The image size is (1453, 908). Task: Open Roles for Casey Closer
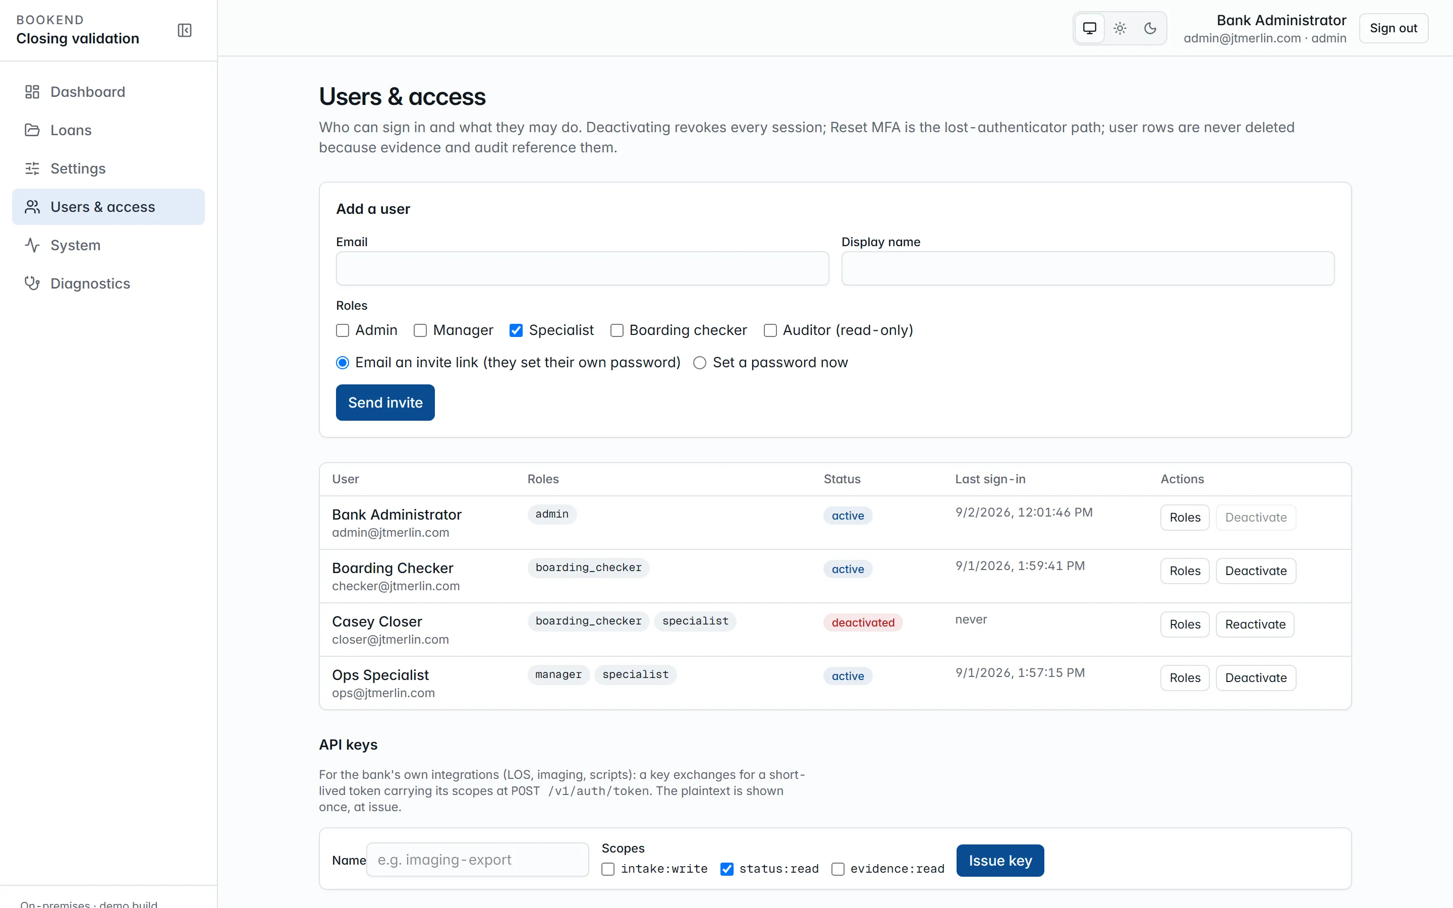point(1185,625)
